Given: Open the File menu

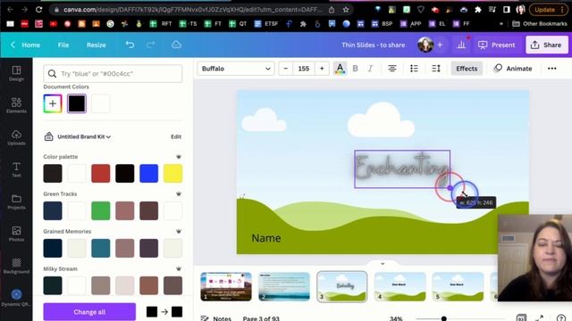Looking at the screenshot, I should [x=63, y=45].
